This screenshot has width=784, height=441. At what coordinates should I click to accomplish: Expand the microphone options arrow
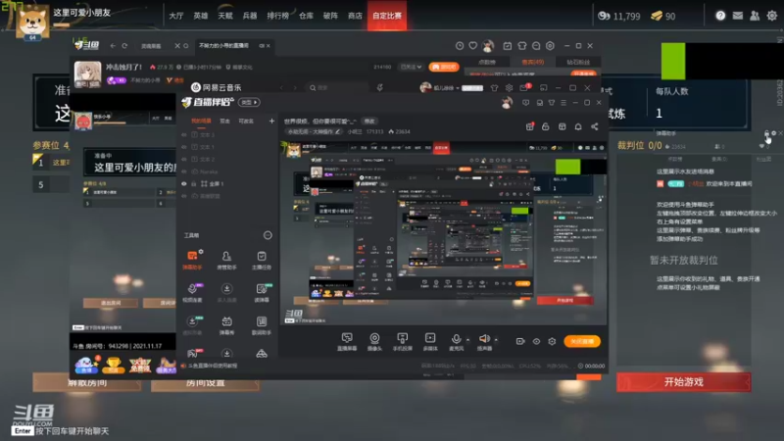pyautogui.click(x=467, y=339)
